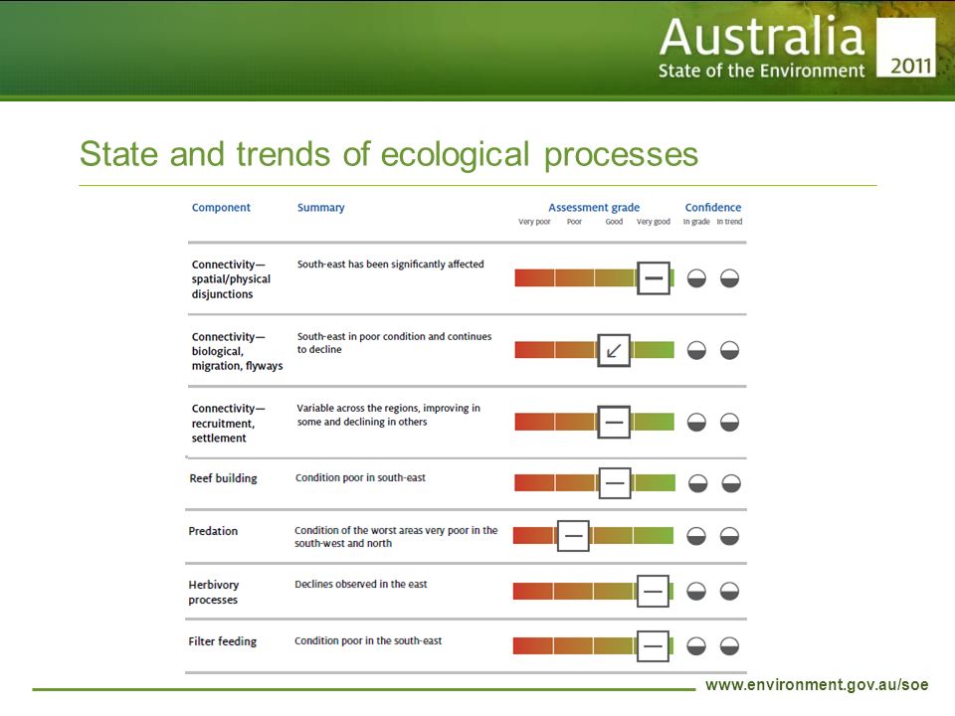Click the Predation in-trend confidence circle
The height and width of the screenshot is (716, 955).
[729, 536]
